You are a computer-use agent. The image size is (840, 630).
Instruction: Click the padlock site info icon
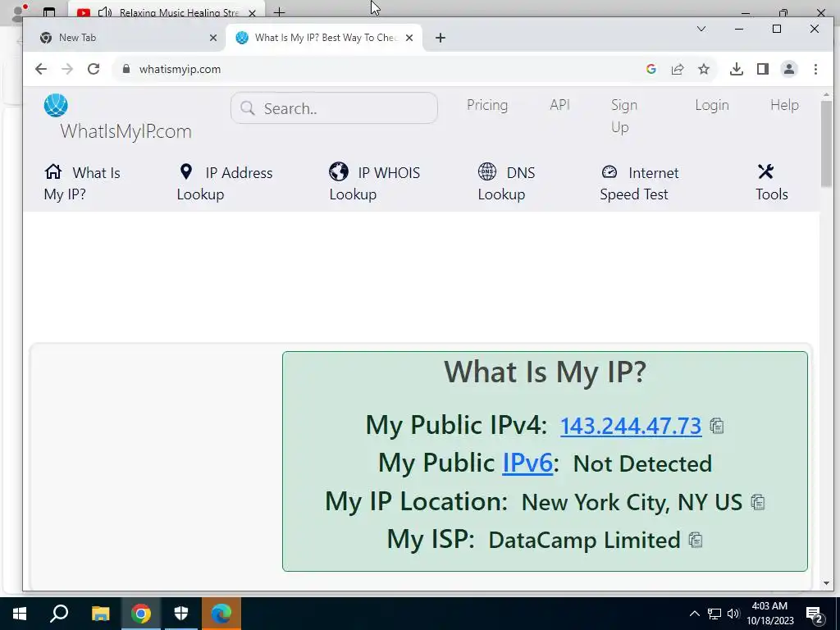(x=126, y=69)
